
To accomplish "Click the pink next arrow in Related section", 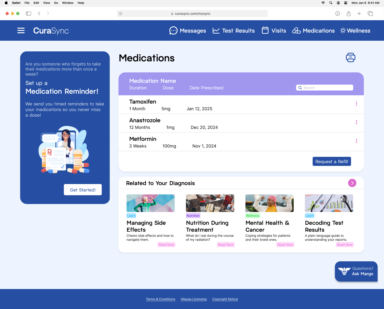I will pyautogui.click(x=352, y=183).
